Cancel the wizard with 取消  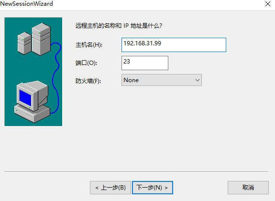(x=248, y=188)
